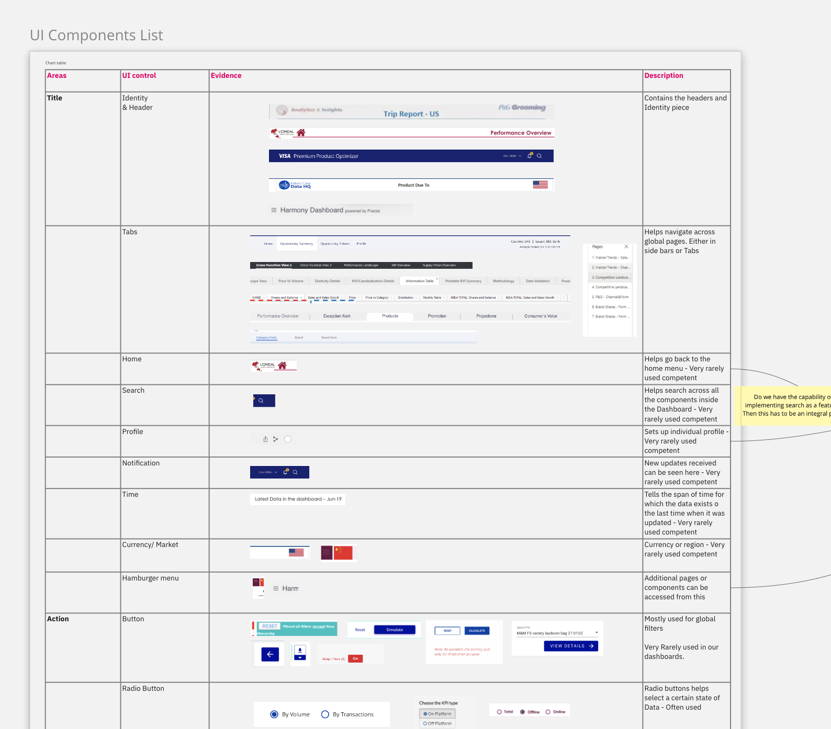Image resolution: width=831 pixels, height=729 pixels.
Task: Select yellow sticky note about search capability
Action: point(782,405)
